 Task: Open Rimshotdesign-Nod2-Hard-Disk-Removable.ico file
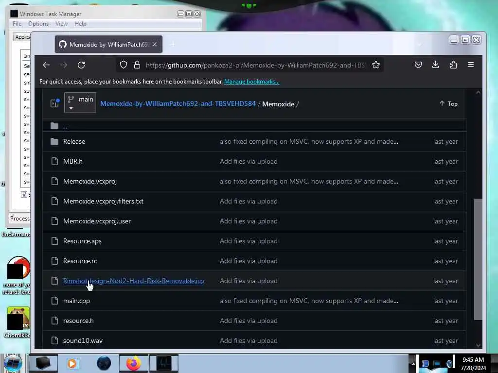133,281
